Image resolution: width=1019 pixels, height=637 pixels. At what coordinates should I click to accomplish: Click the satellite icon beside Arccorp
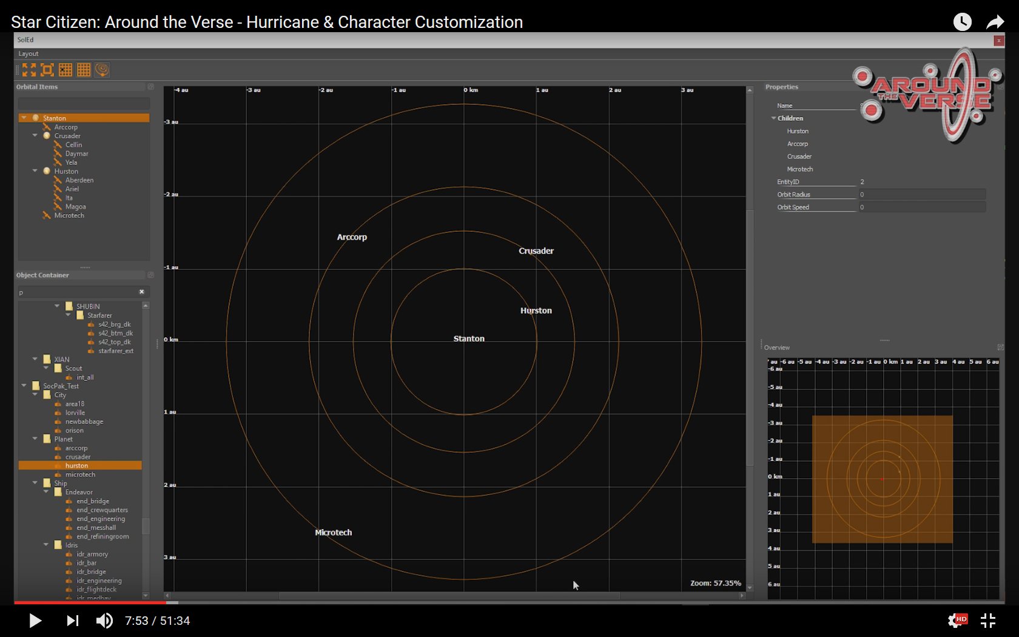[47, 127]
